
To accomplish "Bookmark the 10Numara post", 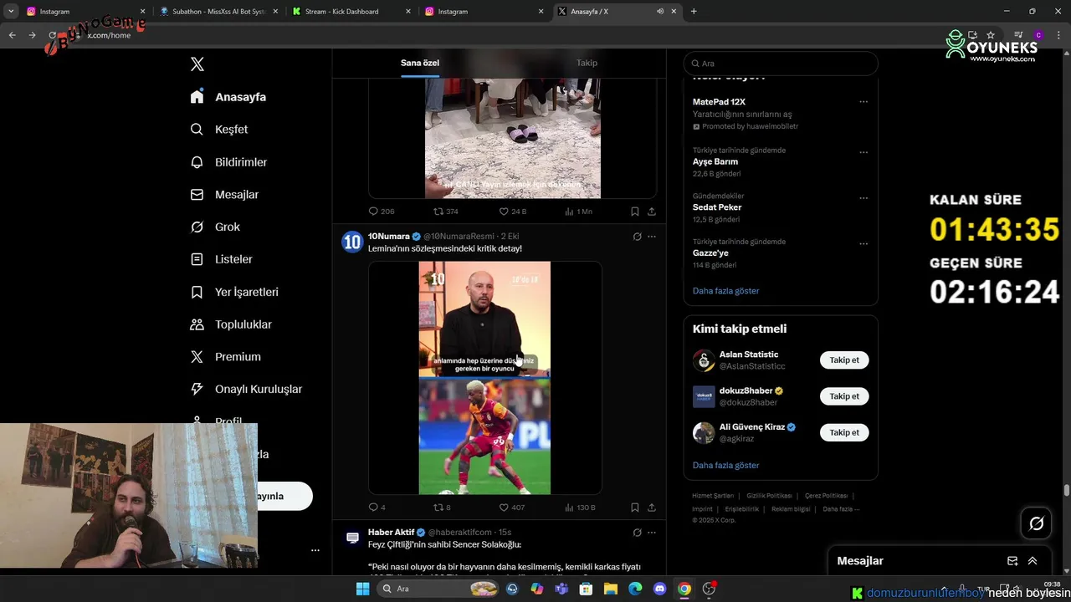I will coord(635,508).
